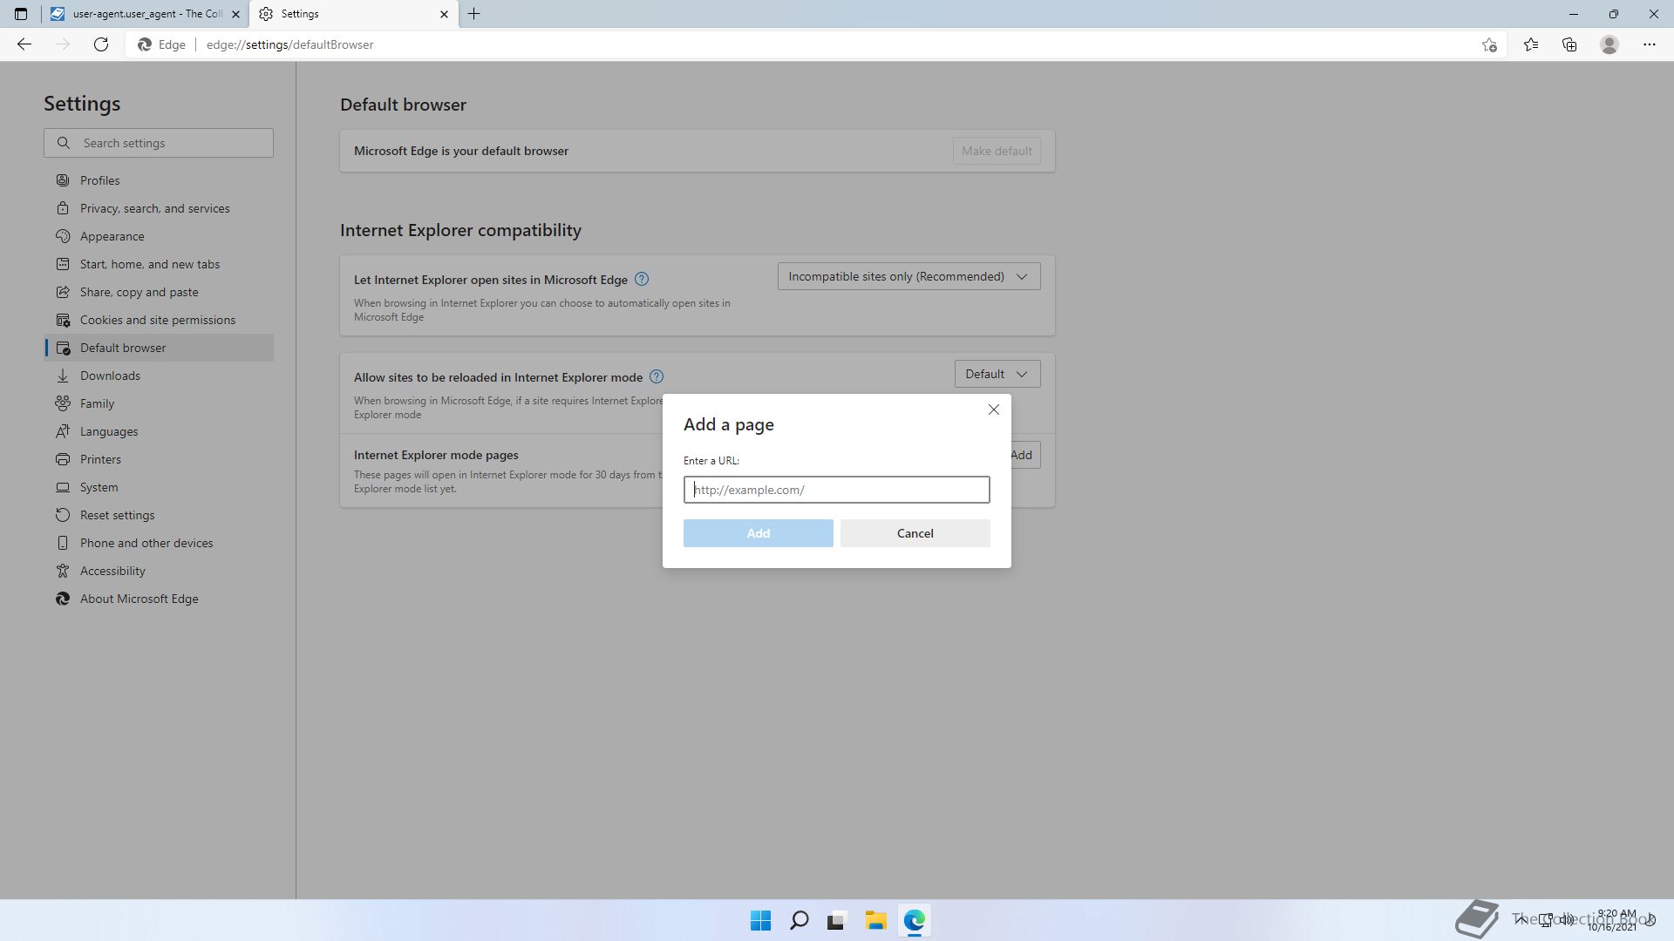Viewport: 1674px width, 941px height.
Task: Click the Make default button
Action: tap(997, 151)
